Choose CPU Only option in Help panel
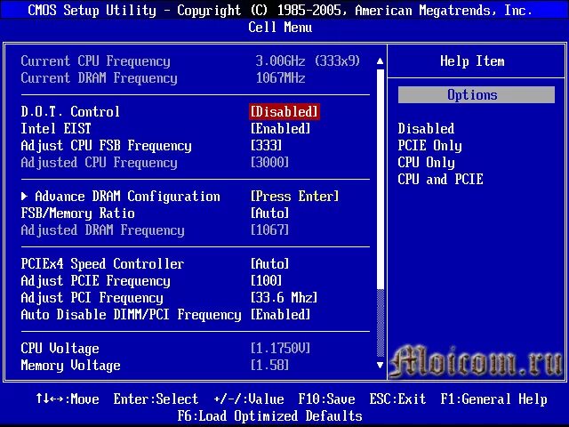The image size is (569, 427). 427,162
